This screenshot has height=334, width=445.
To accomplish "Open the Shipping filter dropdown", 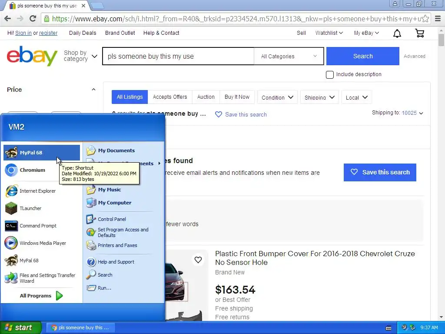I will click(319, 97).
